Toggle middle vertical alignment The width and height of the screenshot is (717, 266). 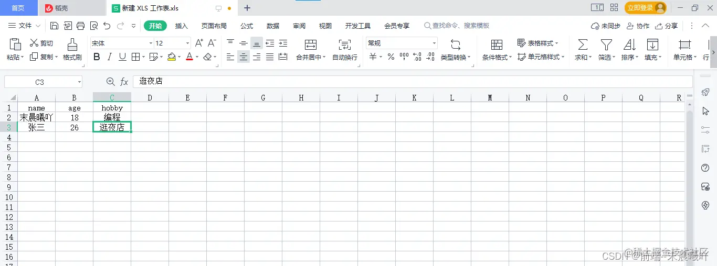[244, 43]
